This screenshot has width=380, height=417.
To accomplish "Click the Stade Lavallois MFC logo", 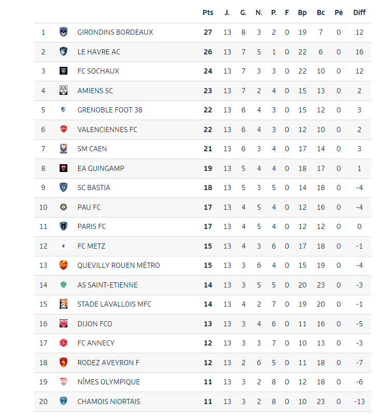I will (x=64, y=304).
